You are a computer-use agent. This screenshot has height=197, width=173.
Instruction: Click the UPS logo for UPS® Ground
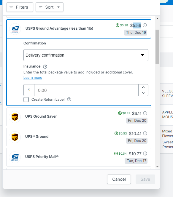pyautogui.click(x=15, y=137)
